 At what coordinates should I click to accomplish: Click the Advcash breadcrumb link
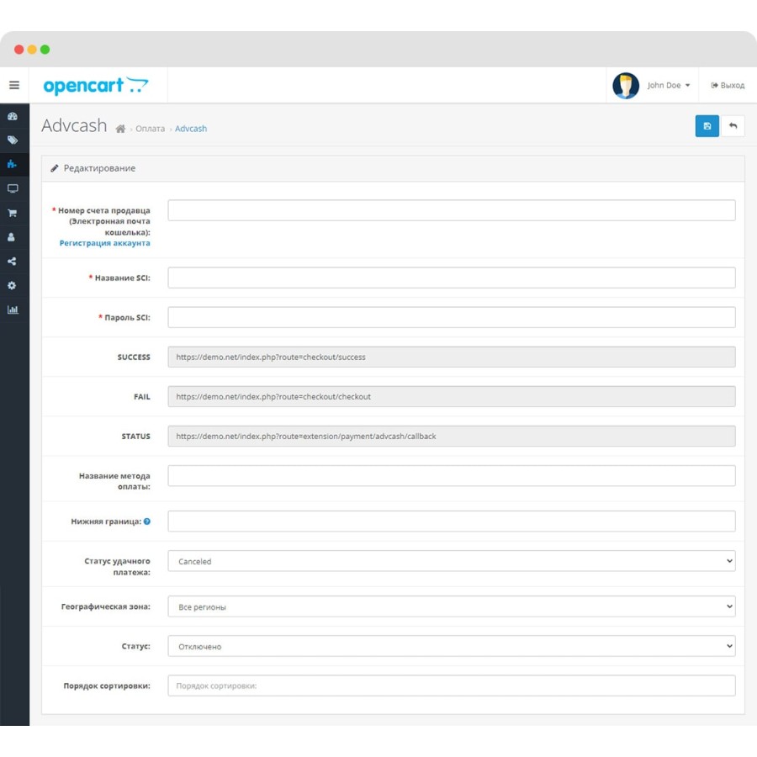tap(191, 129)
